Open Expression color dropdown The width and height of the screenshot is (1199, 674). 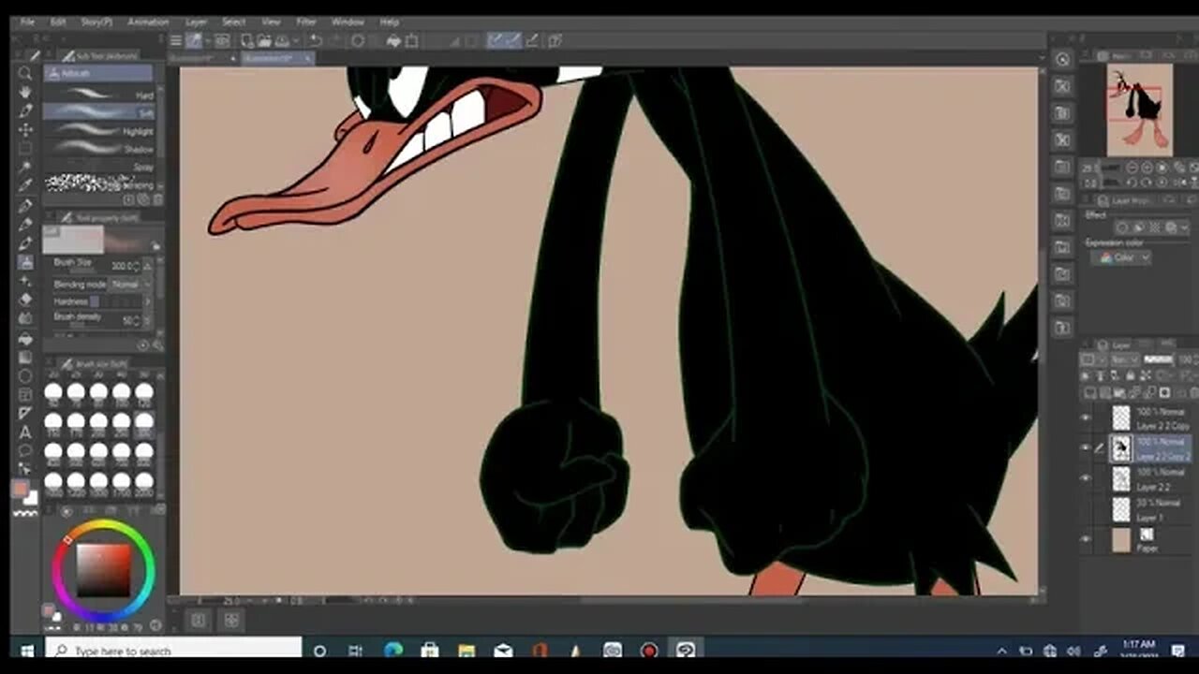point(1121,257)
